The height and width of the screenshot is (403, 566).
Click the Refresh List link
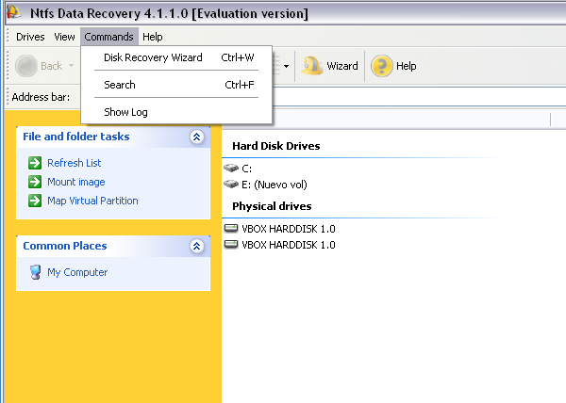pos(75,163)
